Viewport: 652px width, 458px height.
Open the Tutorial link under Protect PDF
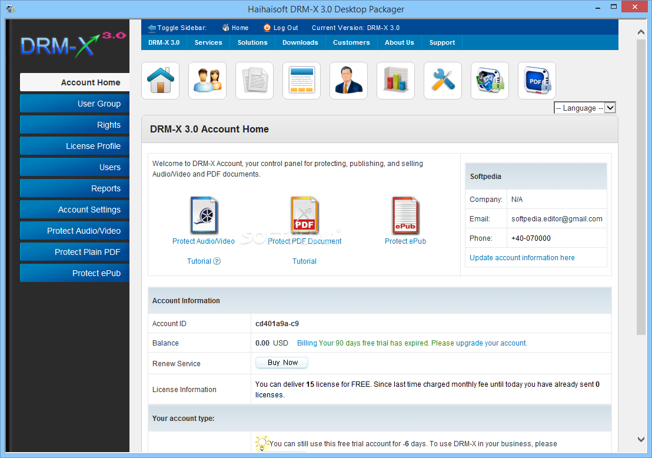click(x=304, y=261)
